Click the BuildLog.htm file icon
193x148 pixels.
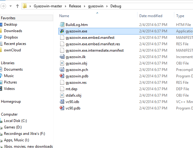(62, 25)
